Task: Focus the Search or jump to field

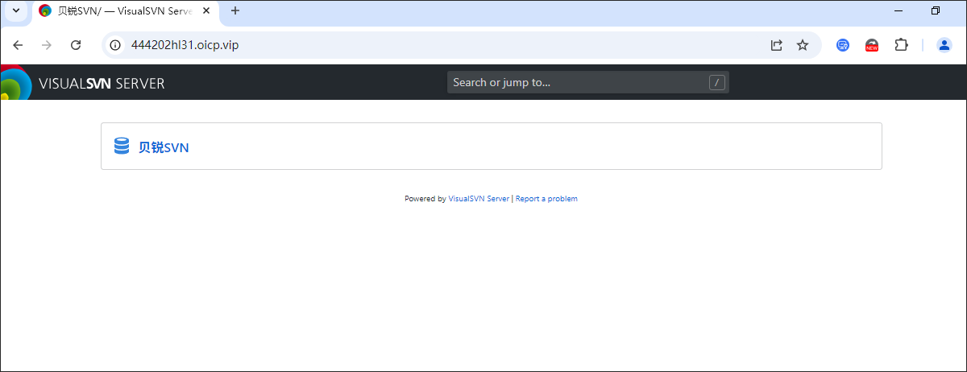Action: pyautogui.click(x=588, y=82)
